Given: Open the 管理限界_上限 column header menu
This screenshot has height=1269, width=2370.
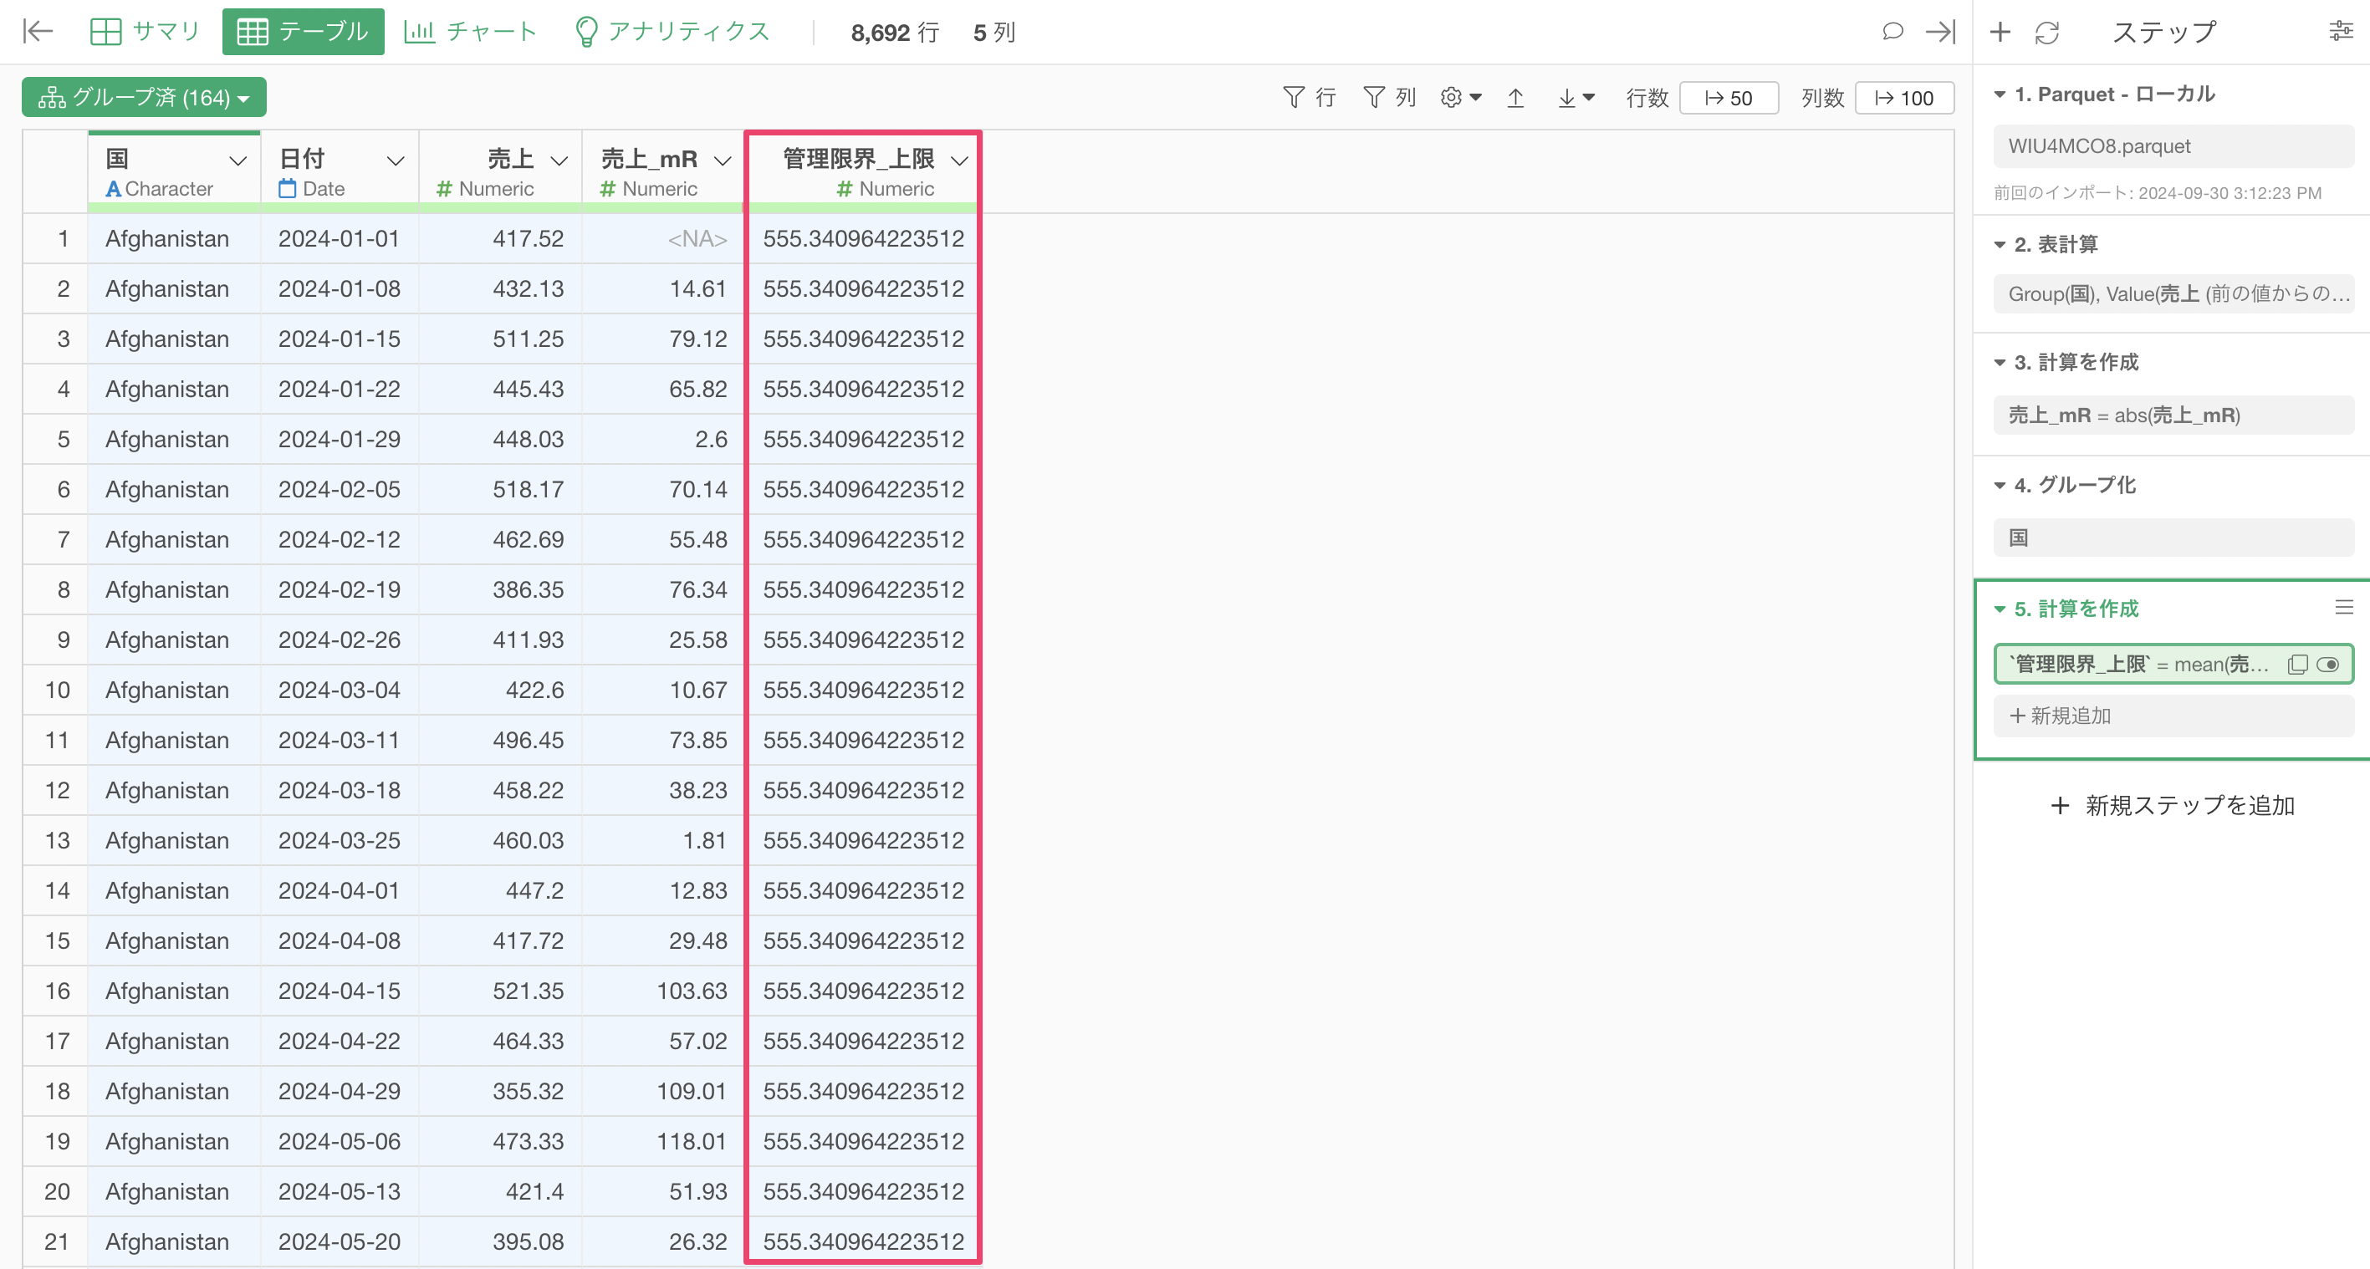Looking at the screenshot, I should click(959, 161).
